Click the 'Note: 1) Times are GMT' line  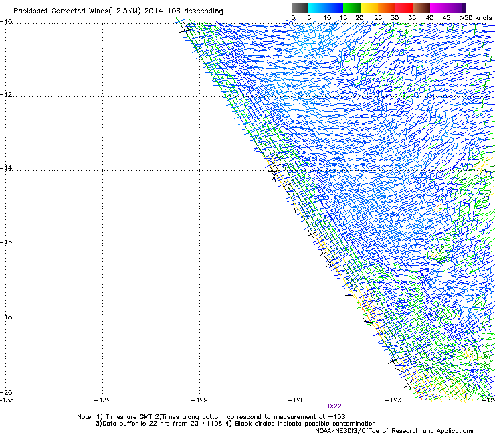coord(211,417)
